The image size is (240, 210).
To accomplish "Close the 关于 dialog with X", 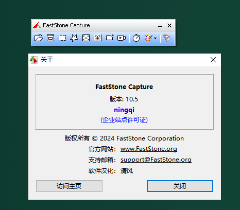I will pyautogui.click(x=213, y=60).
